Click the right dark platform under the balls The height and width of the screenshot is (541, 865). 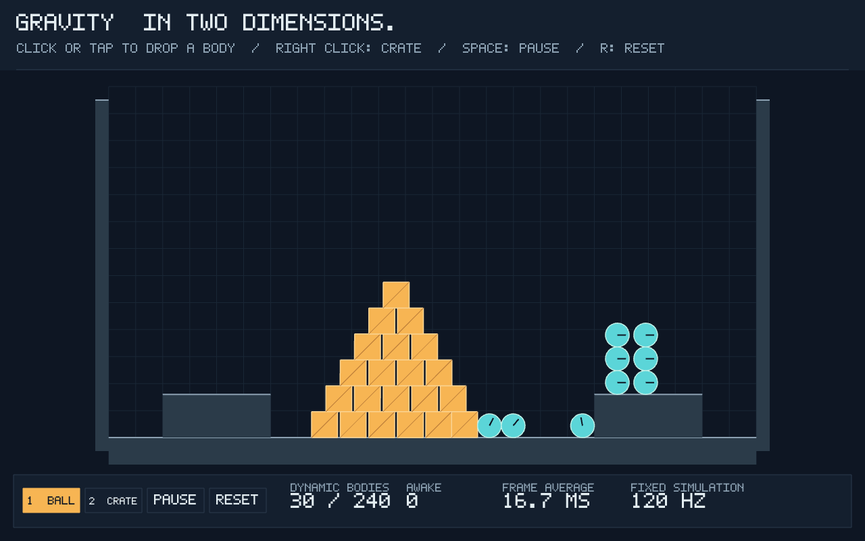coord(648,416)
